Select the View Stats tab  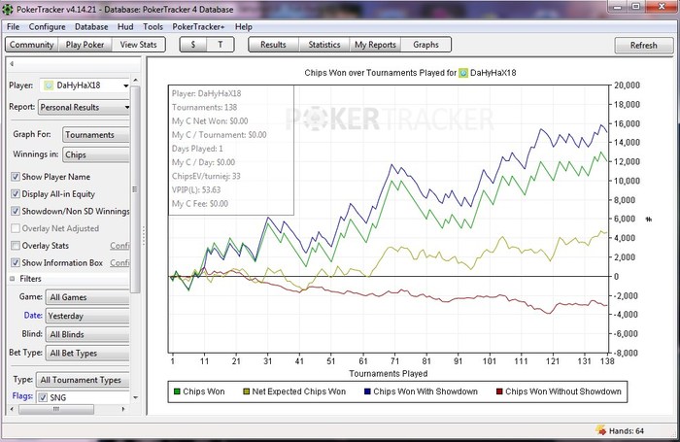click(x=138, y=45)
